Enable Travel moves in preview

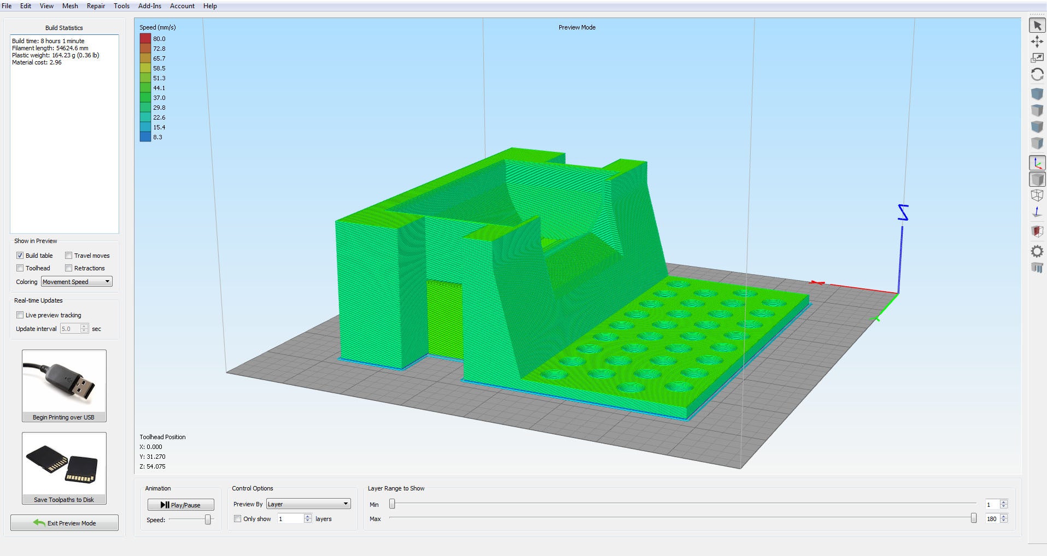(69, 256)
